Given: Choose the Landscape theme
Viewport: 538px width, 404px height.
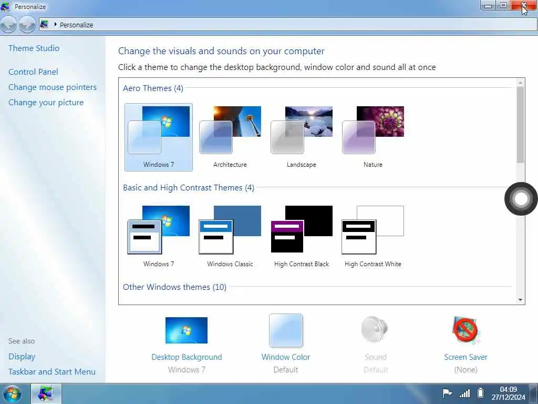Looking at the screenshot, I should 301,137.
